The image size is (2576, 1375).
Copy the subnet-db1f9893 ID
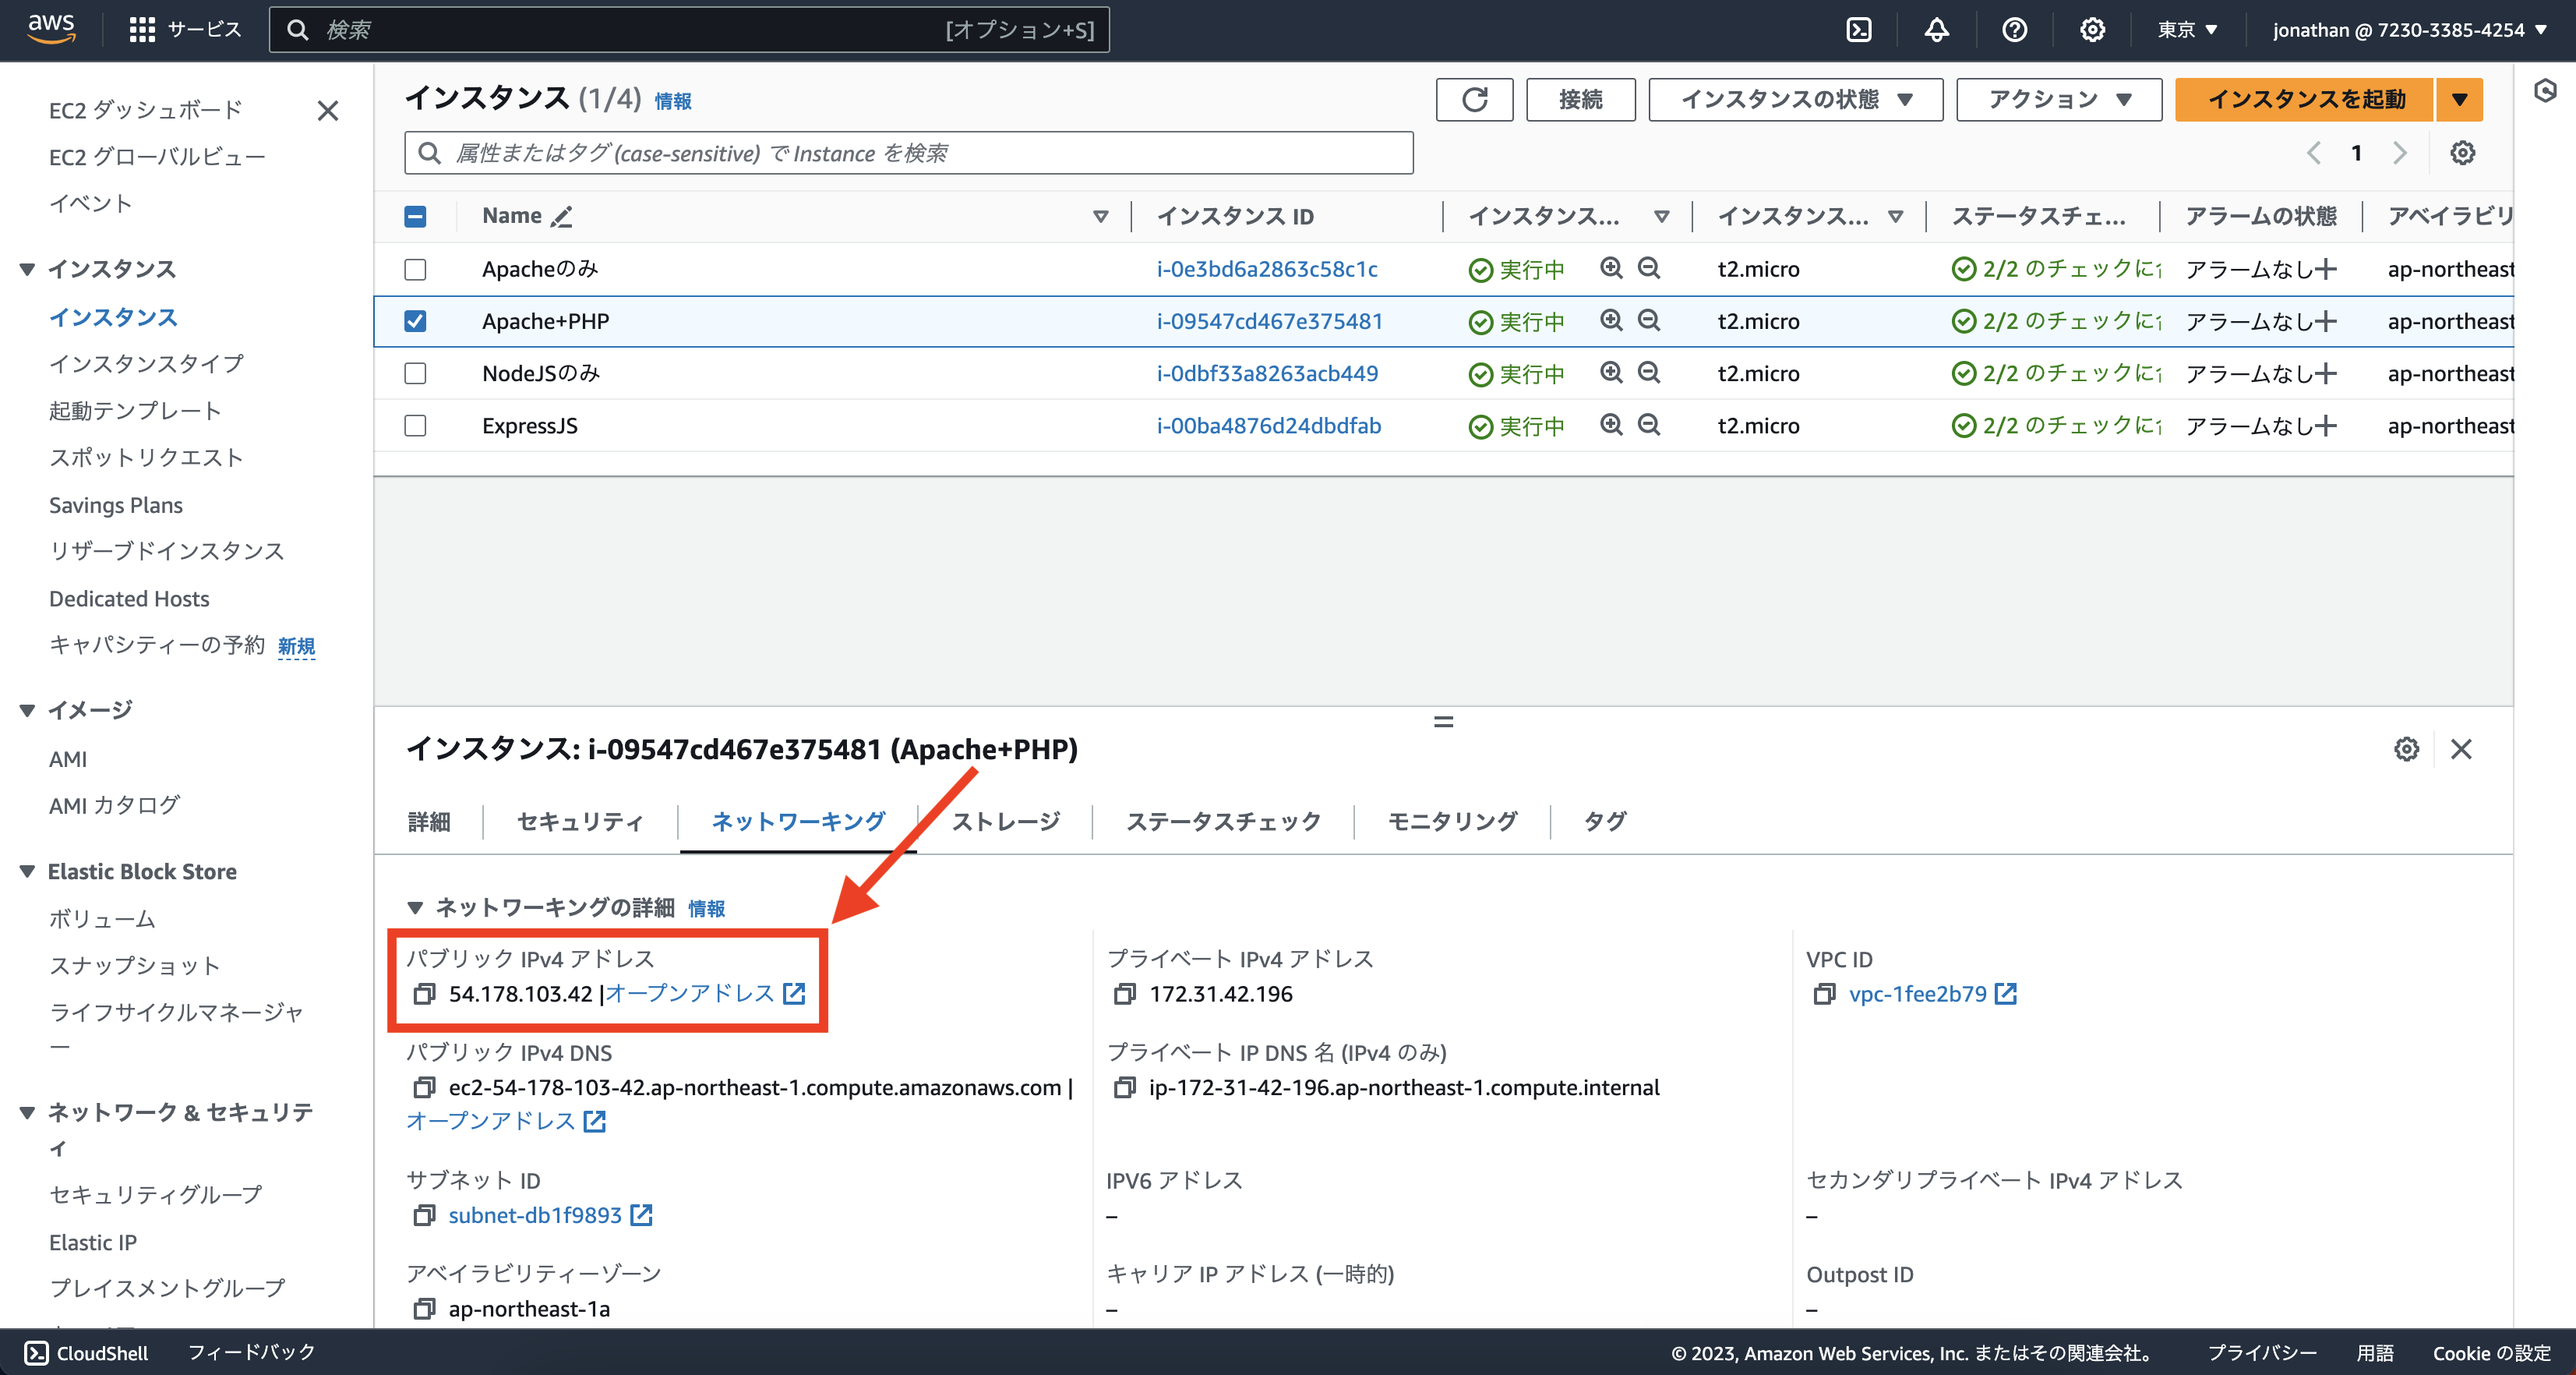pos(424,1215)
